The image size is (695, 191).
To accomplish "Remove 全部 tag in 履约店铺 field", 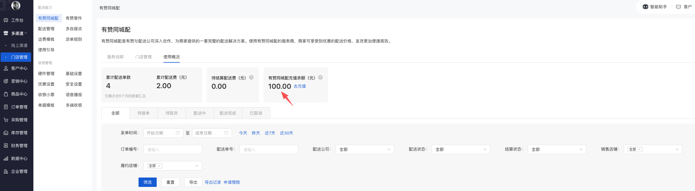I will pyautogui.click(x=159, y=166).
